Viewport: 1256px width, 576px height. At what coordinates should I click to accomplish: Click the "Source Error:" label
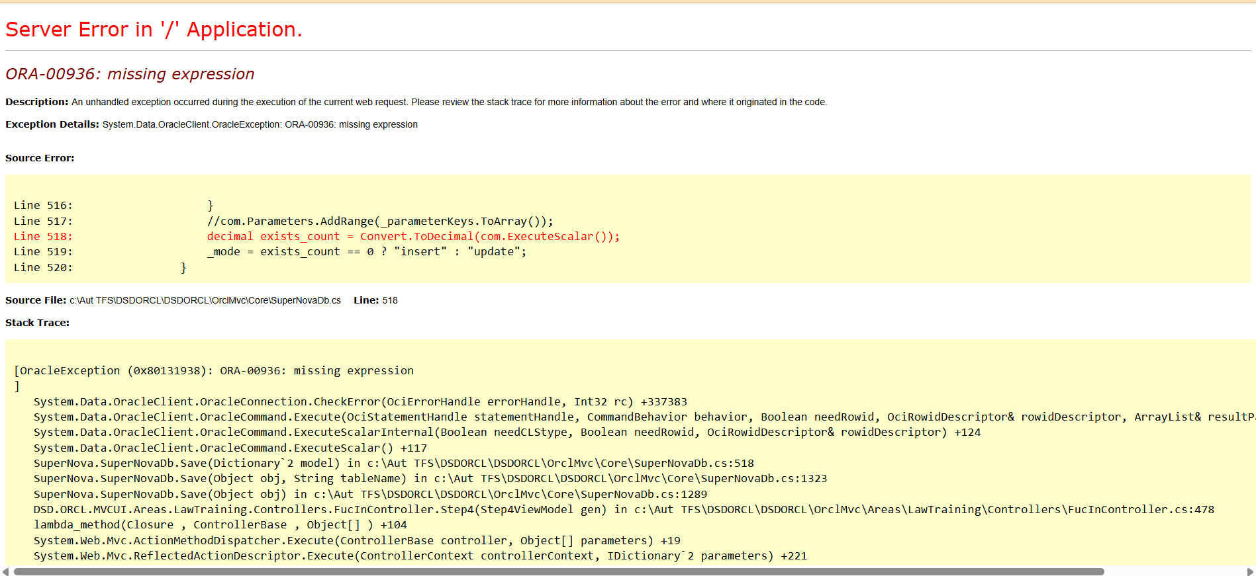pos(40,158)
